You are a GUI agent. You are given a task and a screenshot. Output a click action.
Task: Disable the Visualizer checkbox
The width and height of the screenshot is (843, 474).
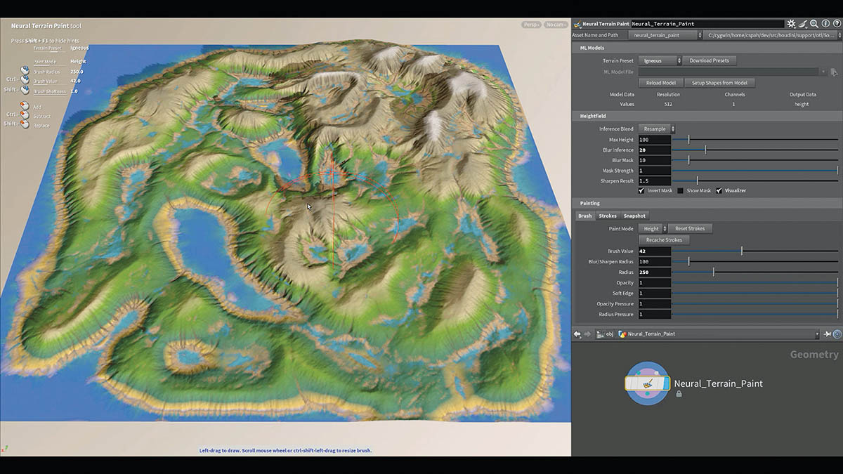(x=719, y=190)
